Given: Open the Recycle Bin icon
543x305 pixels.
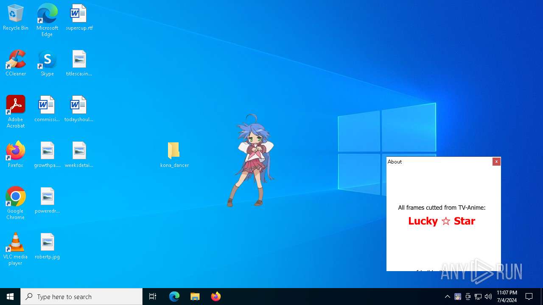Looking at the screenshot, I should [x=16, y=18].
